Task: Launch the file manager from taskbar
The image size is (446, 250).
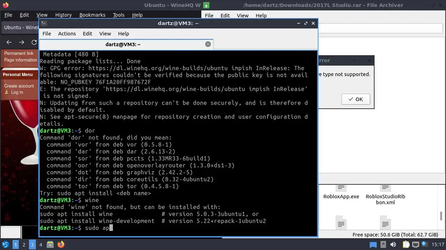Action: tap(50, 244)
